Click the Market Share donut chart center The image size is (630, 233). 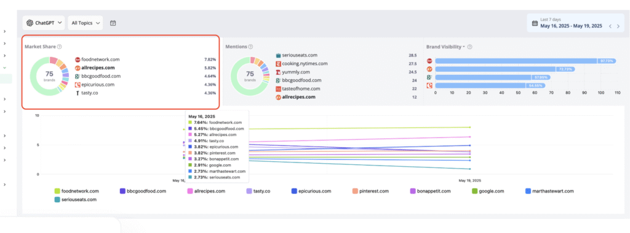coord(49,76)
